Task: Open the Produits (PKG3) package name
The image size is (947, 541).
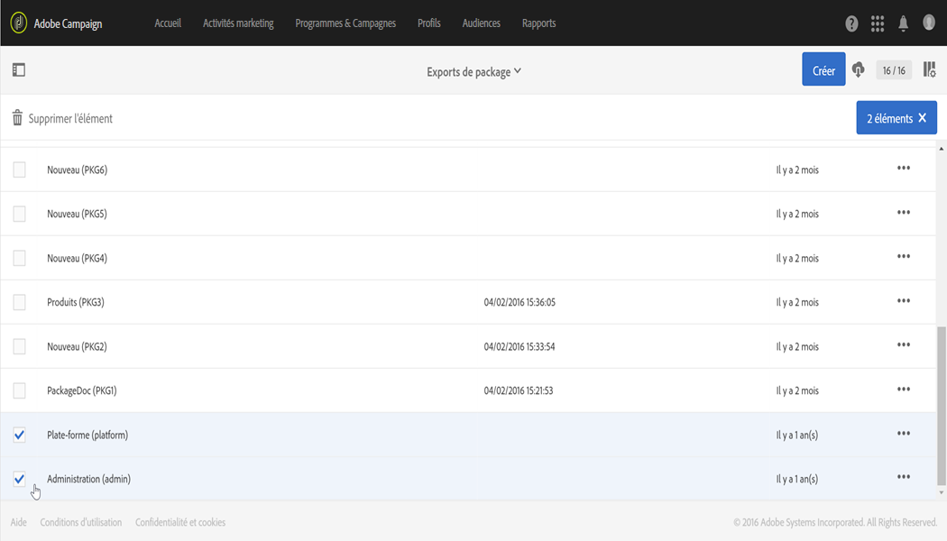Action: 76,302
